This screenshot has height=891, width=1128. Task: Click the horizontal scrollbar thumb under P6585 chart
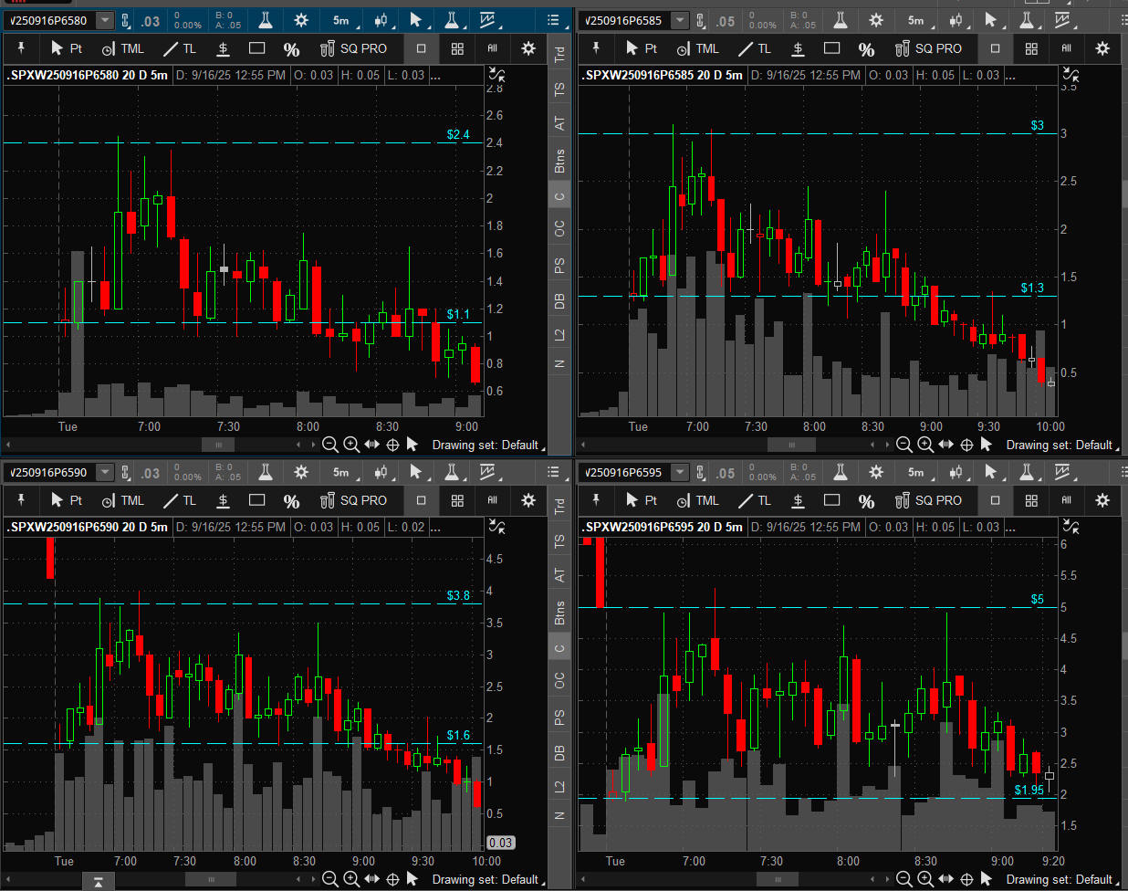point(791,445)
